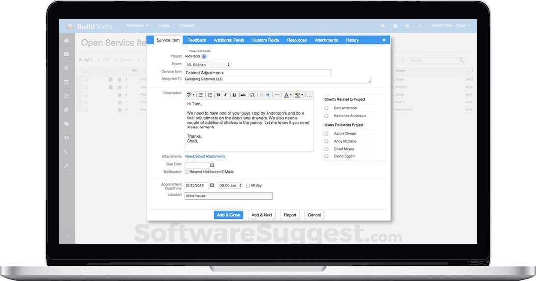Check the Dan Anderson client checkbox
Image resolution: width=536 pixels, height=281 pixels.
[x=326, y=108]
